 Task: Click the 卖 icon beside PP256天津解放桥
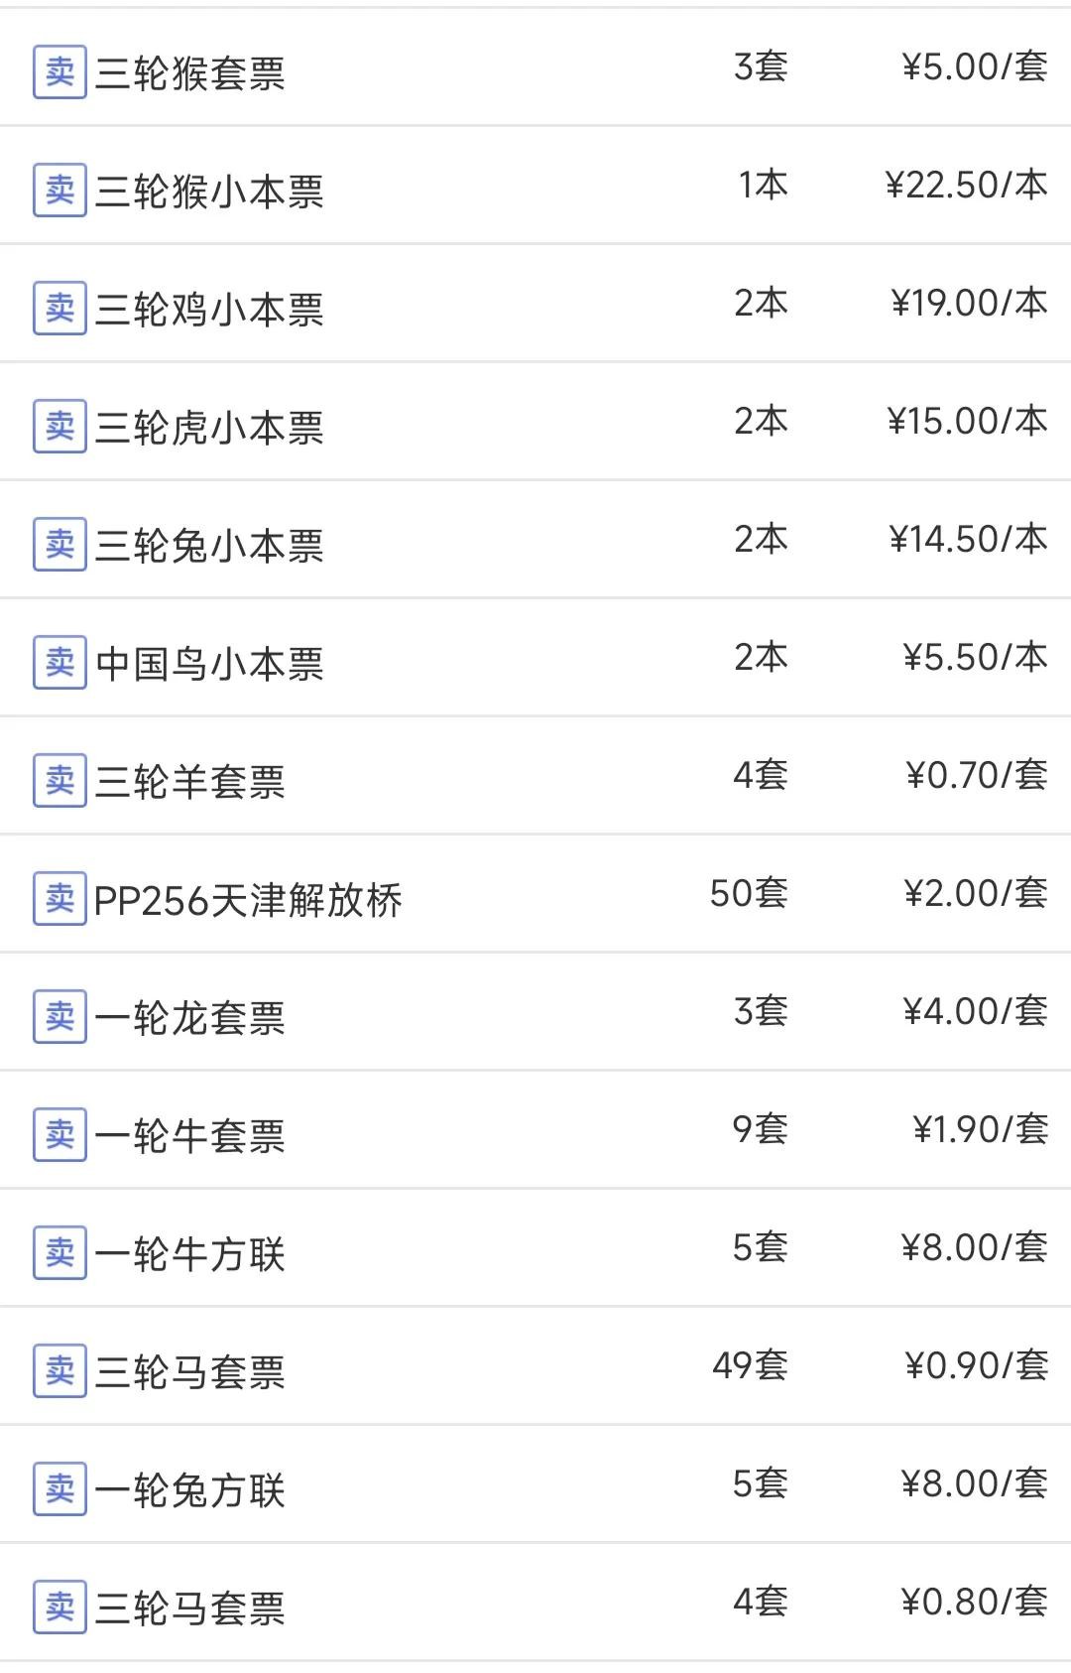tap(59, 899)
